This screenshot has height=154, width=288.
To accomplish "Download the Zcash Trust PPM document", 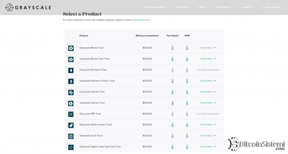I will point(187,136).
